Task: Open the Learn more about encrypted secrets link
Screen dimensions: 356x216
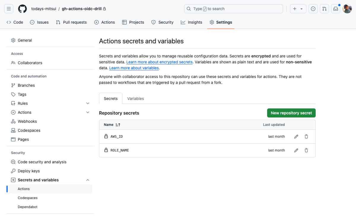Action: [159, 62]
